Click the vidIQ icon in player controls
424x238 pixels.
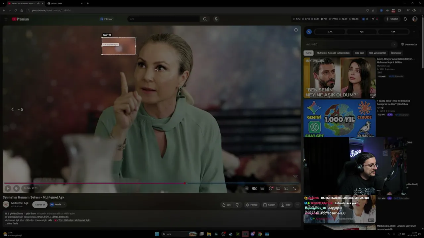tap(246, 188)
